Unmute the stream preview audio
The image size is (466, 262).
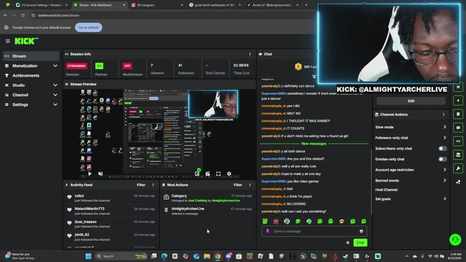click(100, 174)
